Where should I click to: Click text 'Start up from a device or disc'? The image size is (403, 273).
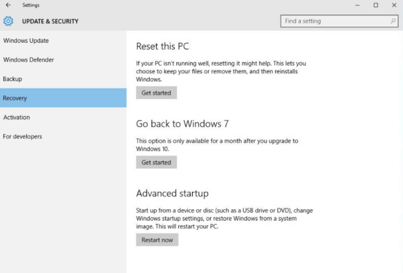(175, 211)
